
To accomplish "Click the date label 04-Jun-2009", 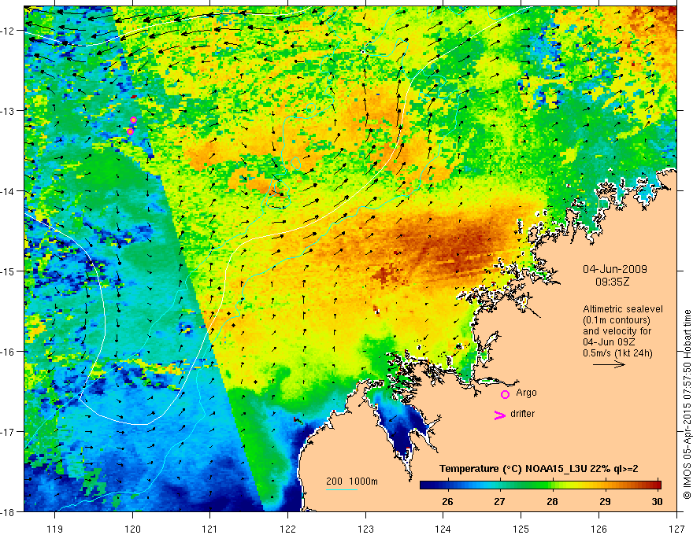I will pyautogui.click(x=615, y=269).
